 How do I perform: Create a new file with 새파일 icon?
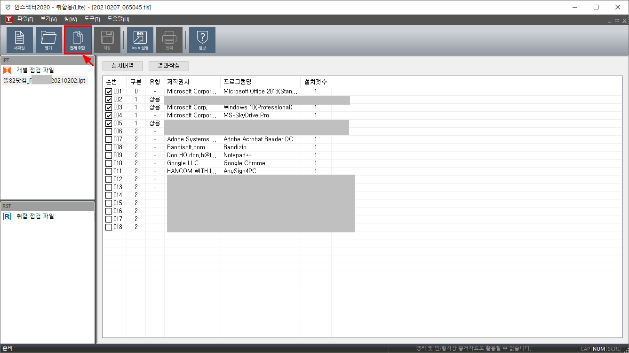pyautogui.click(x=19, y=40)
